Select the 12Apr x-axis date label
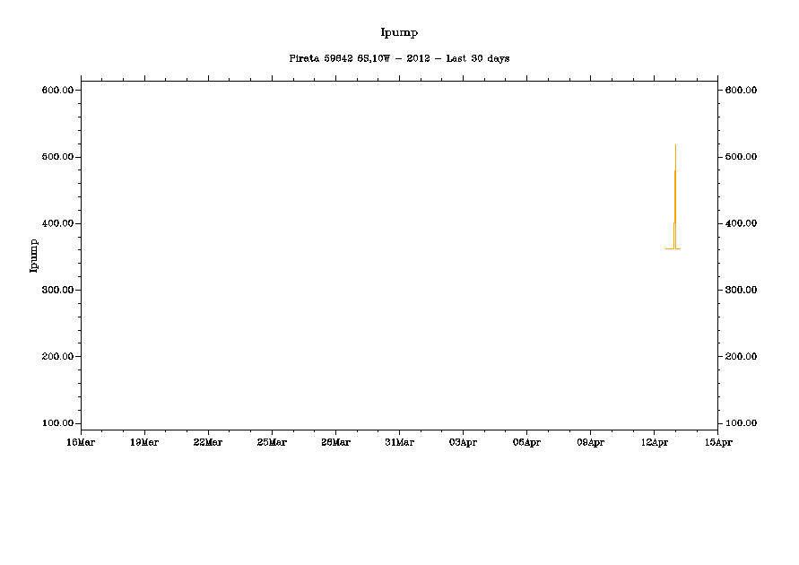The height and width of the screenshot is (565, 799). (654, 442)
